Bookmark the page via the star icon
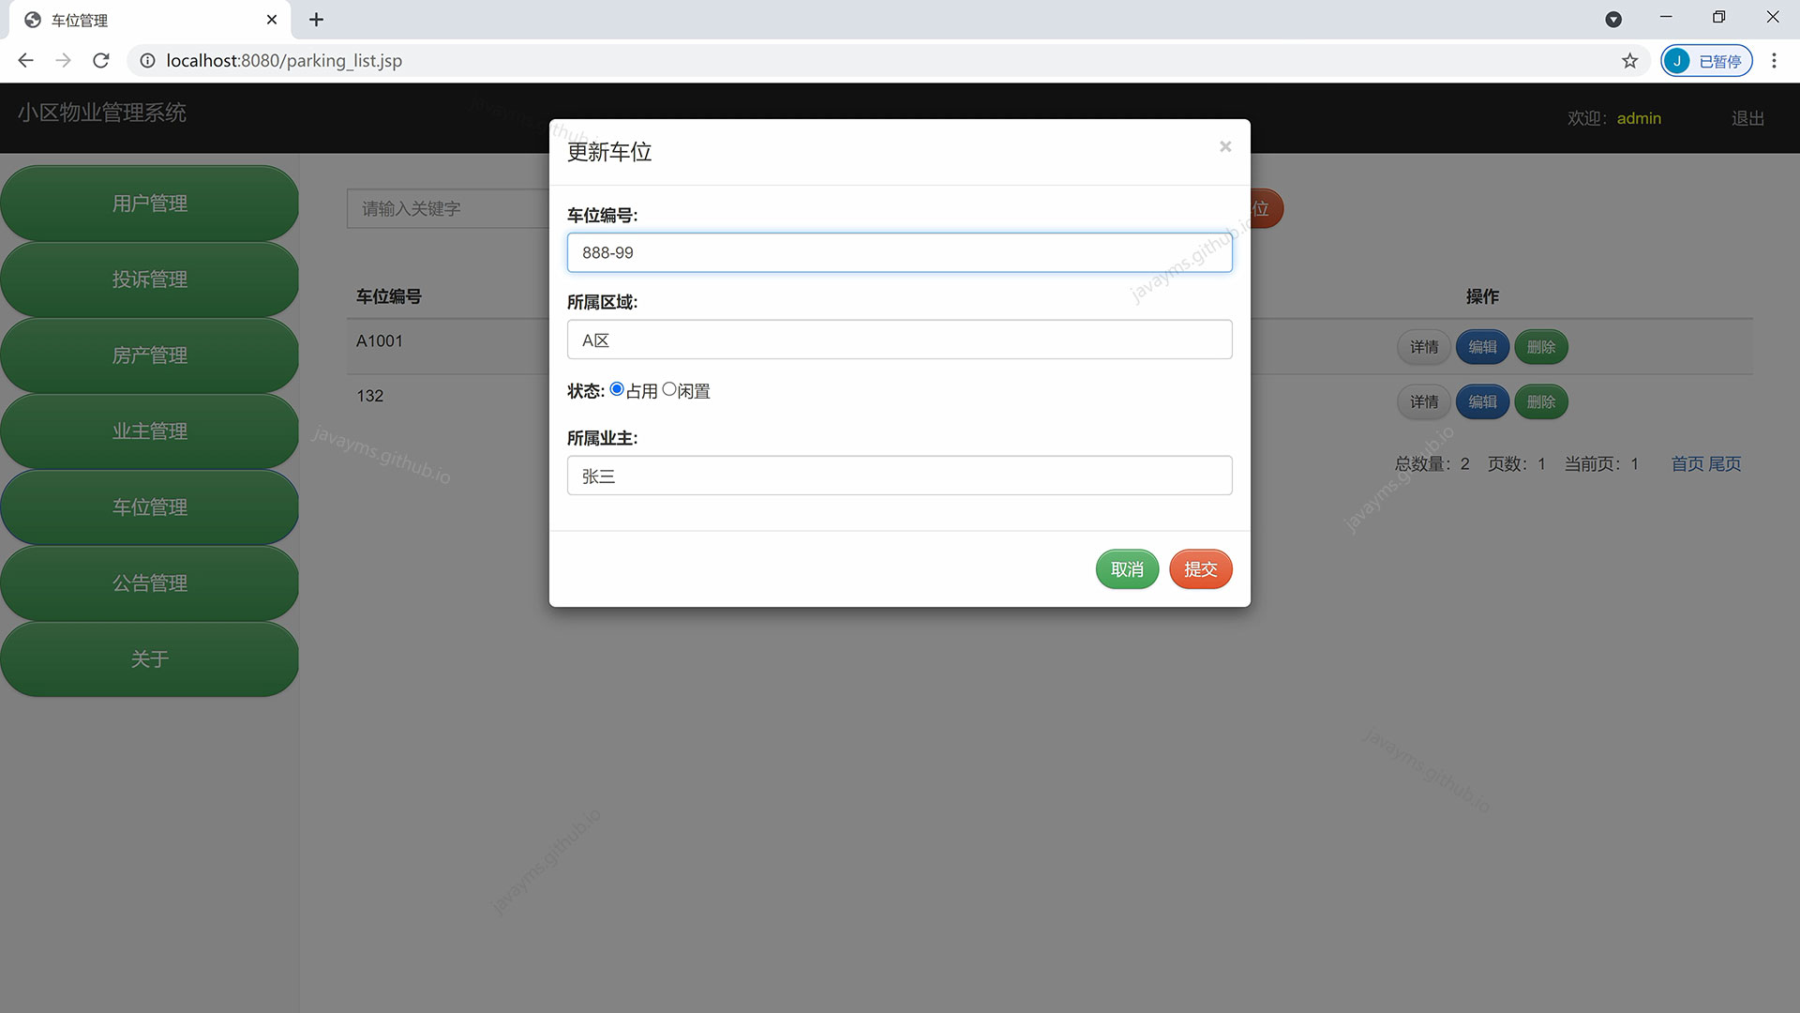The width and height of the screenshot is (1800, 1013). (1630, 60)
